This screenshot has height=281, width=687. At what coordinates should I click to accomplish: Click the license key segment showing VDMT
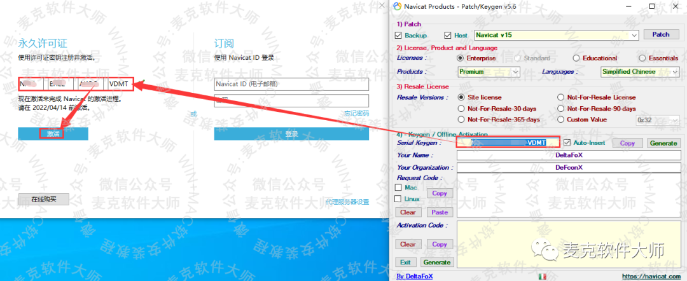pos(118,84)
